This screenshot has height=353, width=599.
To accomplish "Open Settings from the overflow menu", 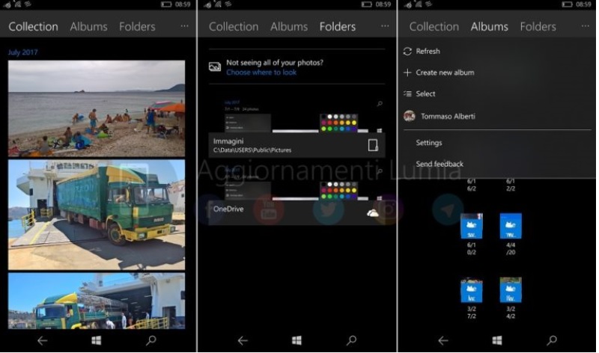I will tap(429, 143).
